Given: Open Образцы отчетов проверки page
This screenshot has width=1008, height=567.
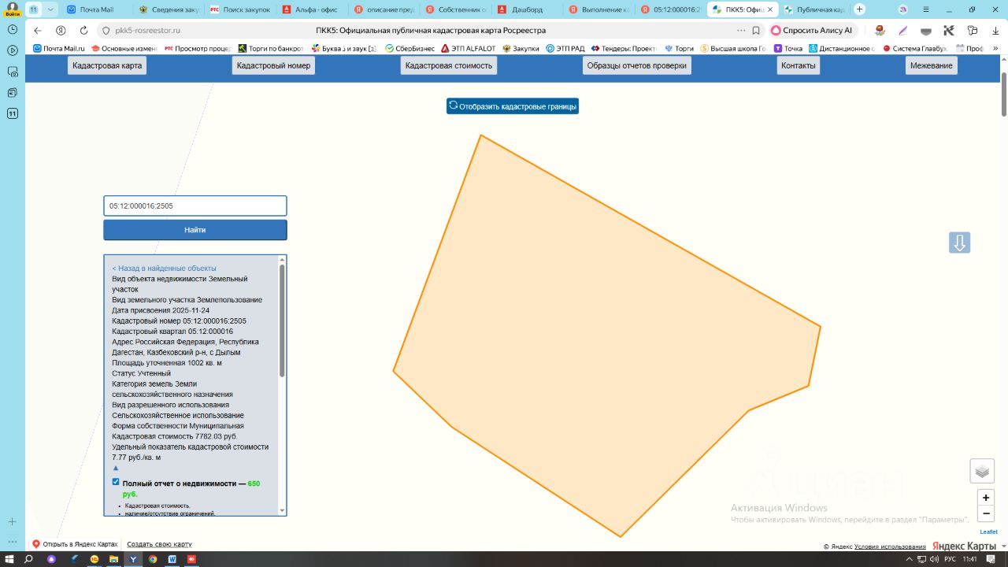Looking at the screenshot, I should (x=637, y=65).
